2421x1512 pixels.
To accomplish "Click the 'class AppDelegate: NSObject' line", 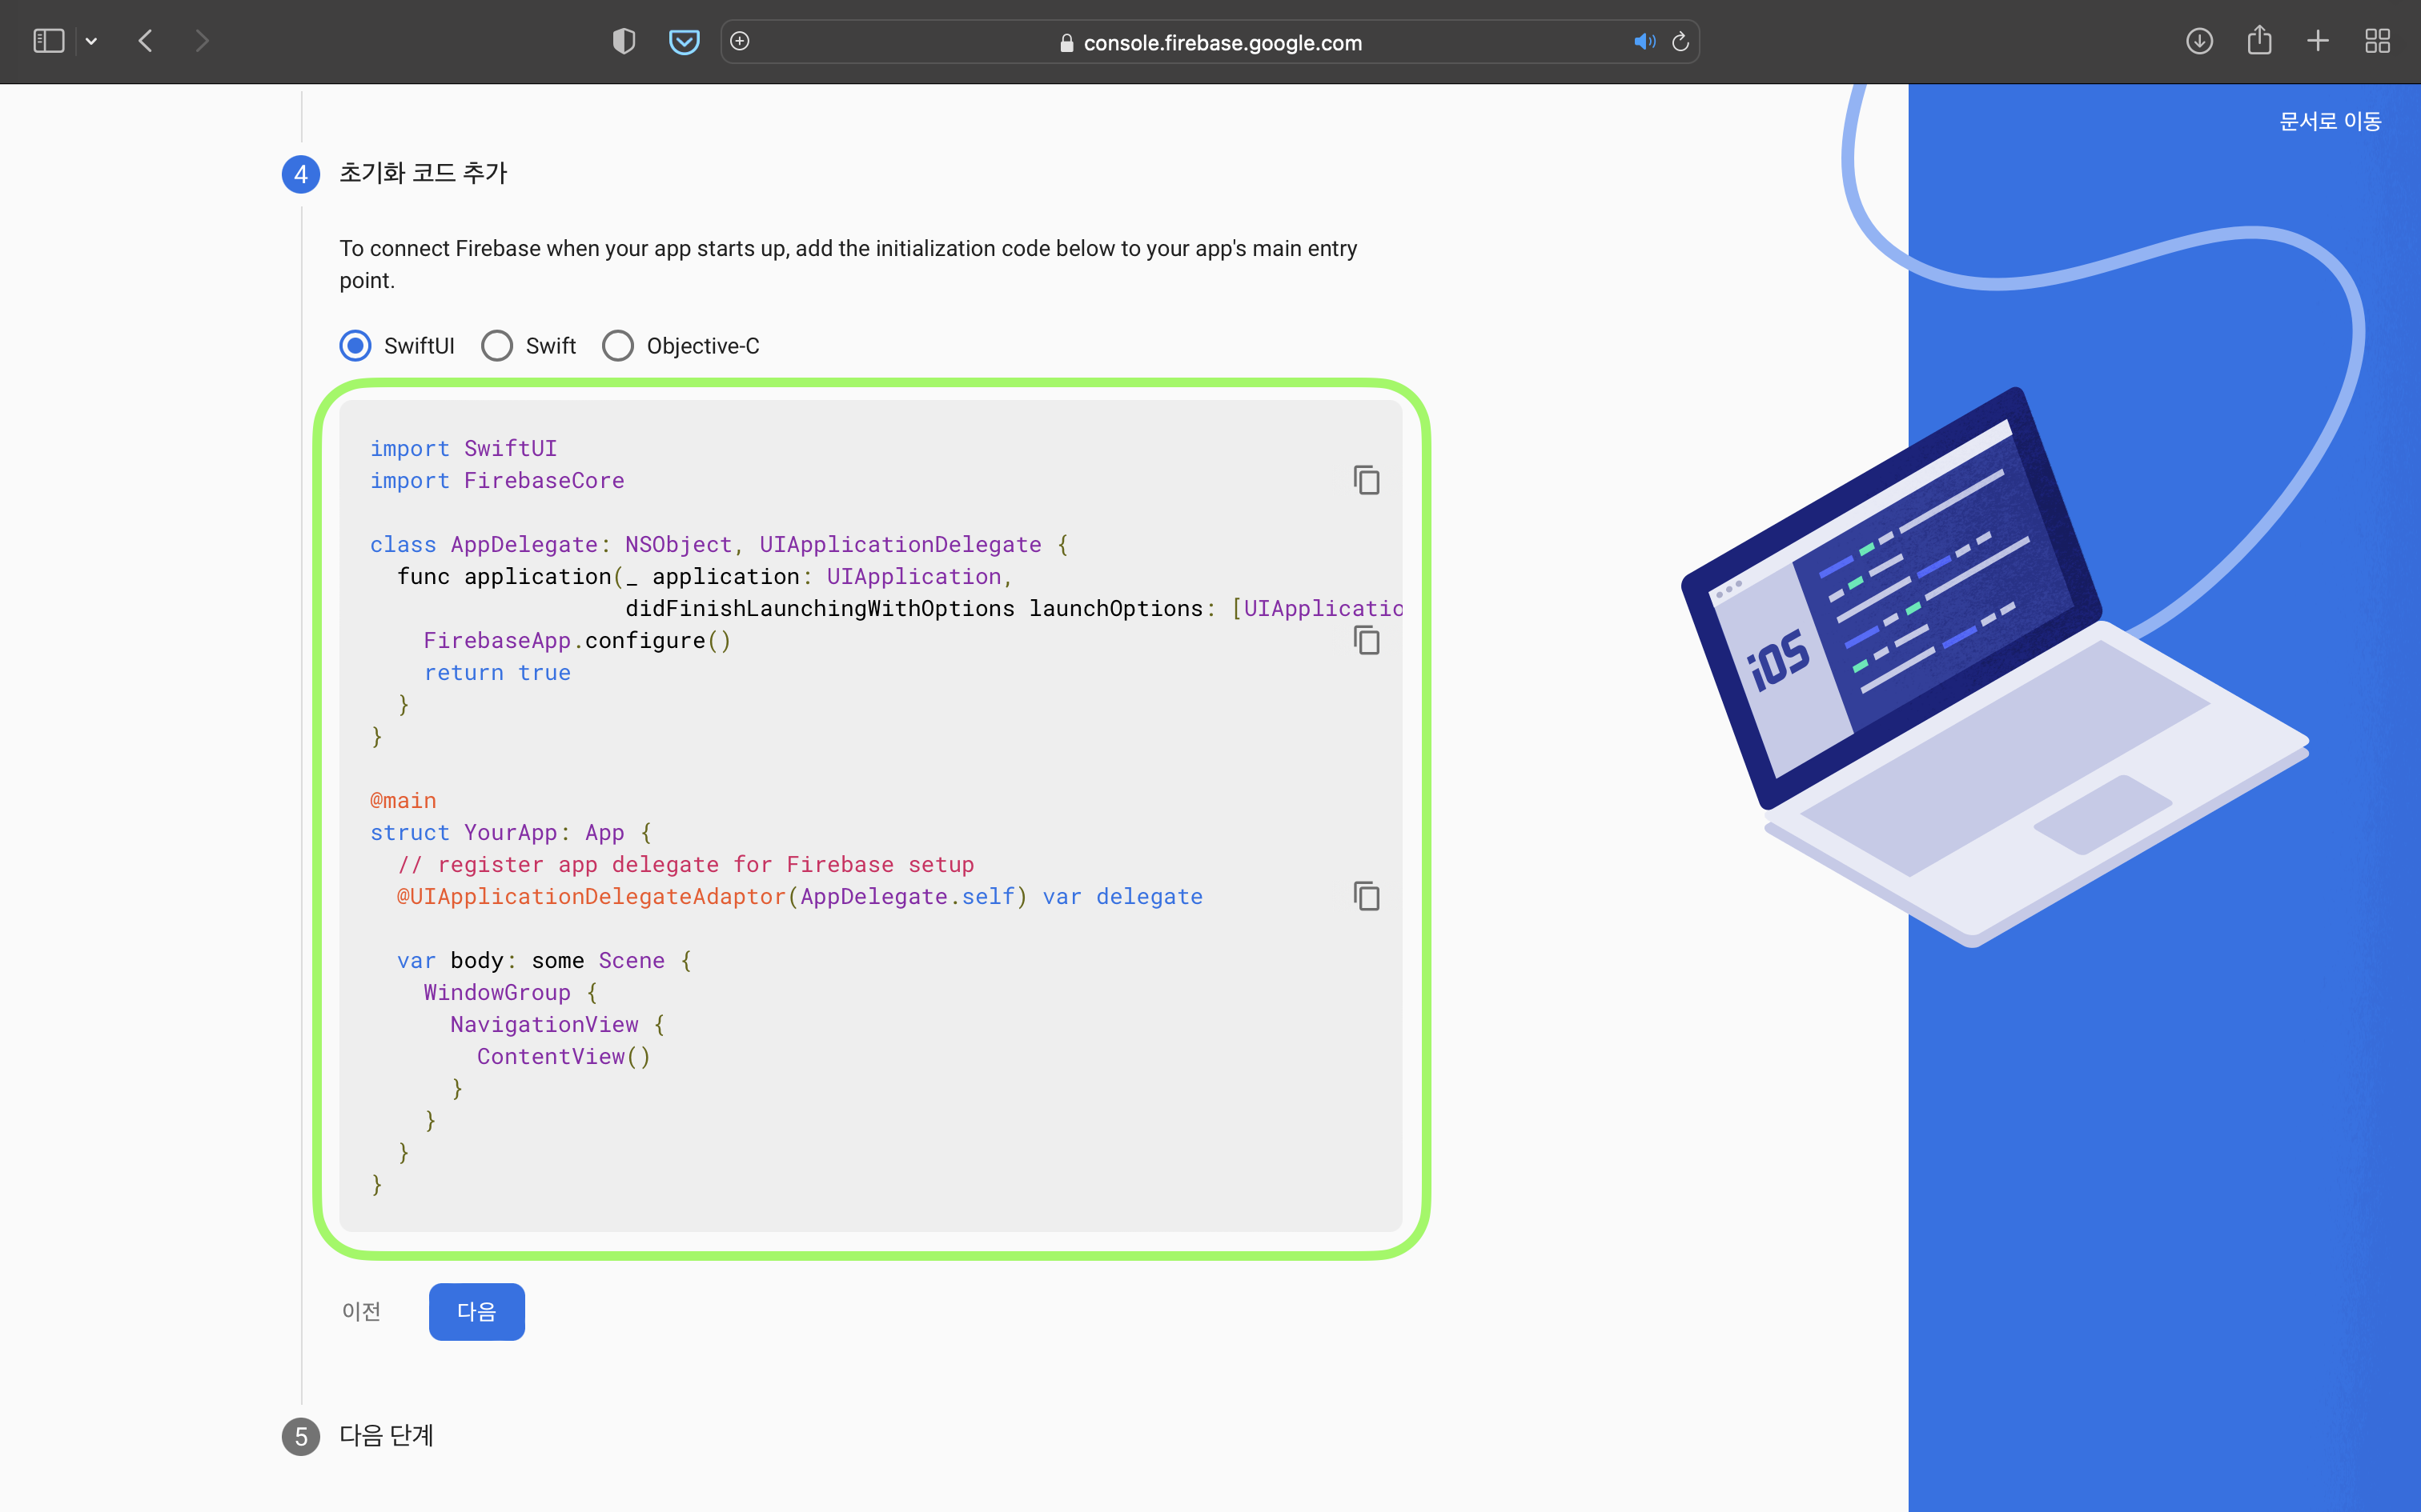I will coord(719,544).
